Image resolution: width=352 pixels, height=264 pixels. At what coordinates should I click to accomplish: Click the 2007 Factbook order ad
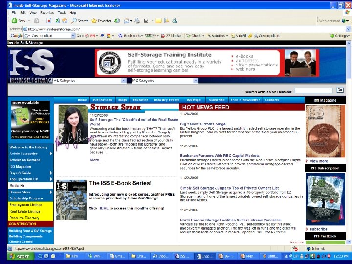[x=30, y=120]
